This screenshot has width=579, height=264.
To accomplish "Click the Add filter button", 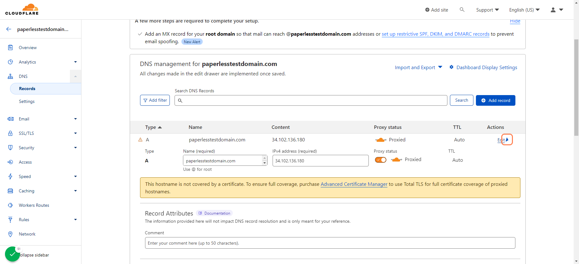I will pos(155,100).
